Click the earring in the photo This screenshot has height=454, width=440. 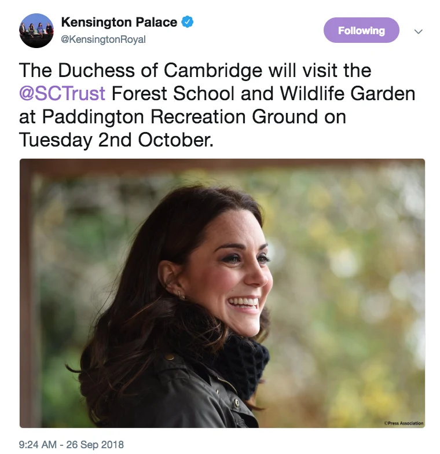point(181,296)
